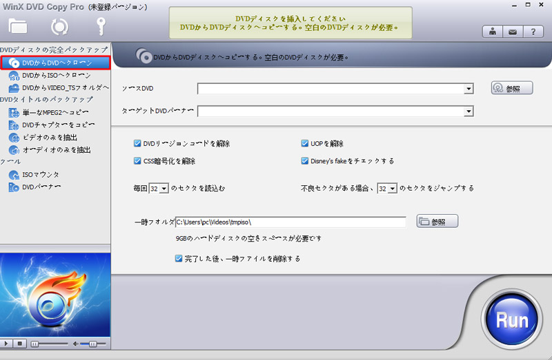
Task: Click the refresh/update disc icon
Action: point(59,26)
